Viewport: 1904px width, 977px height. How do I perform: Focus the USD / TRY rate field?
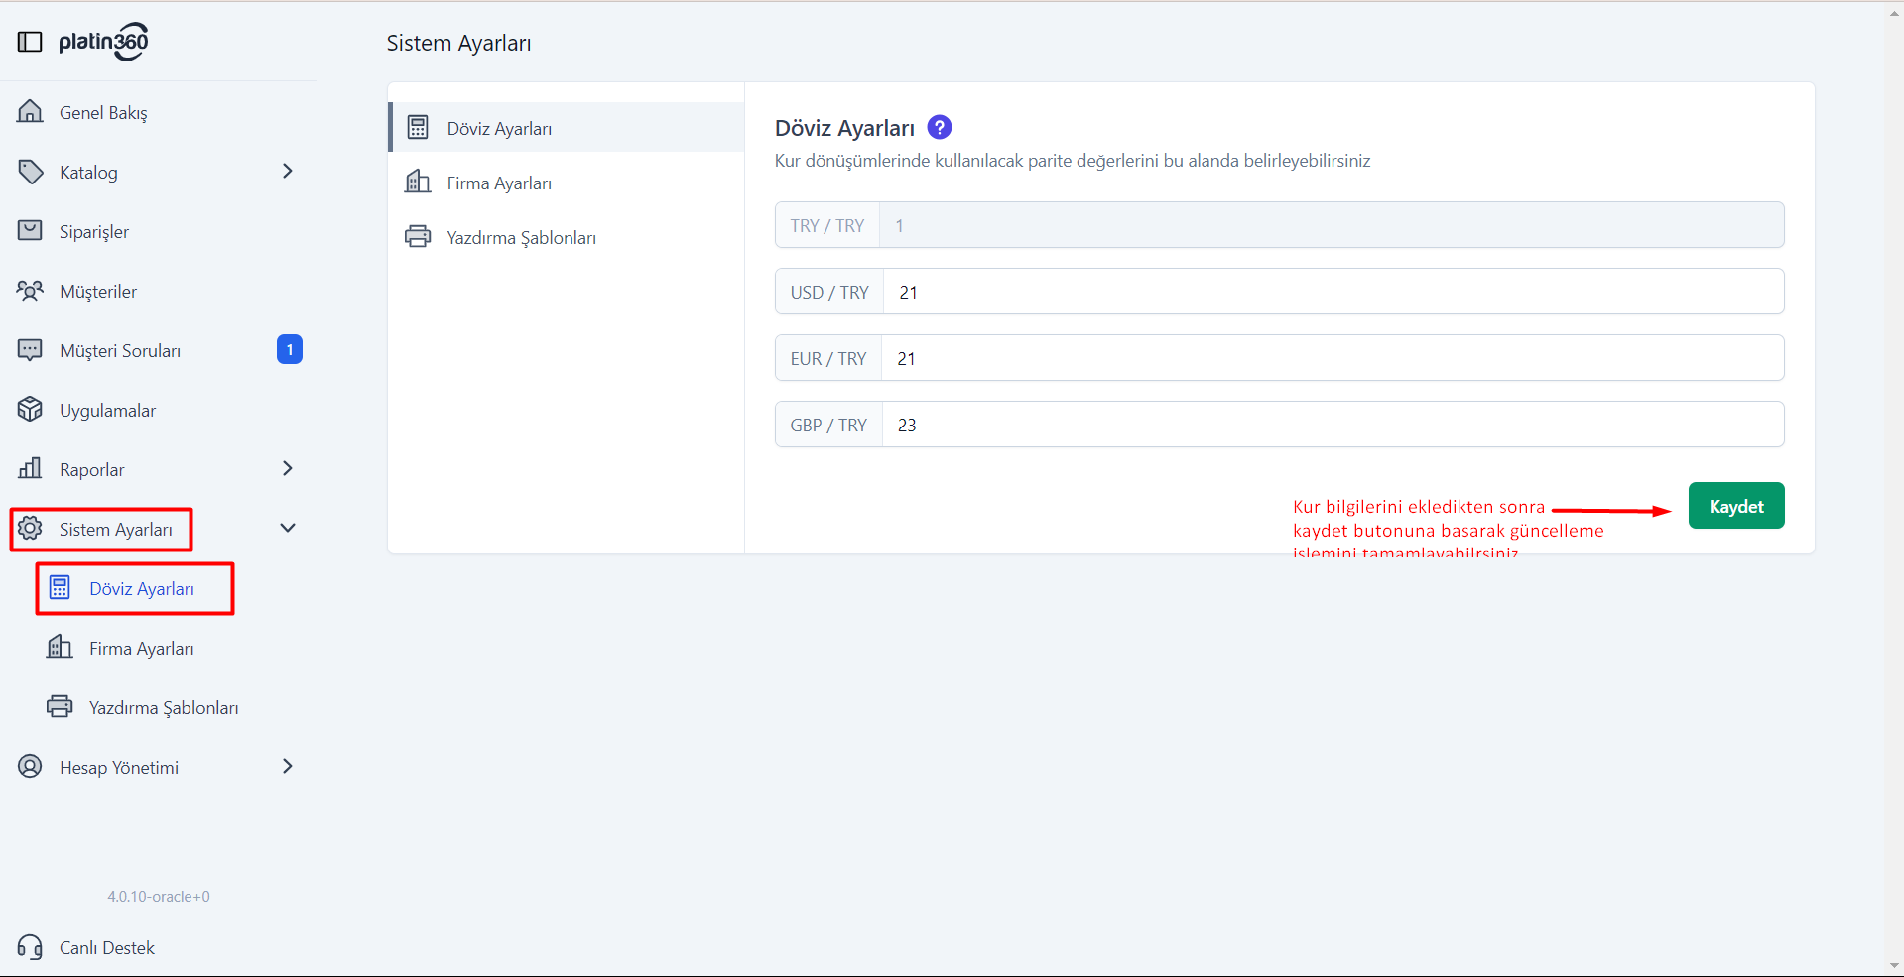click(x=1333, y=292)
